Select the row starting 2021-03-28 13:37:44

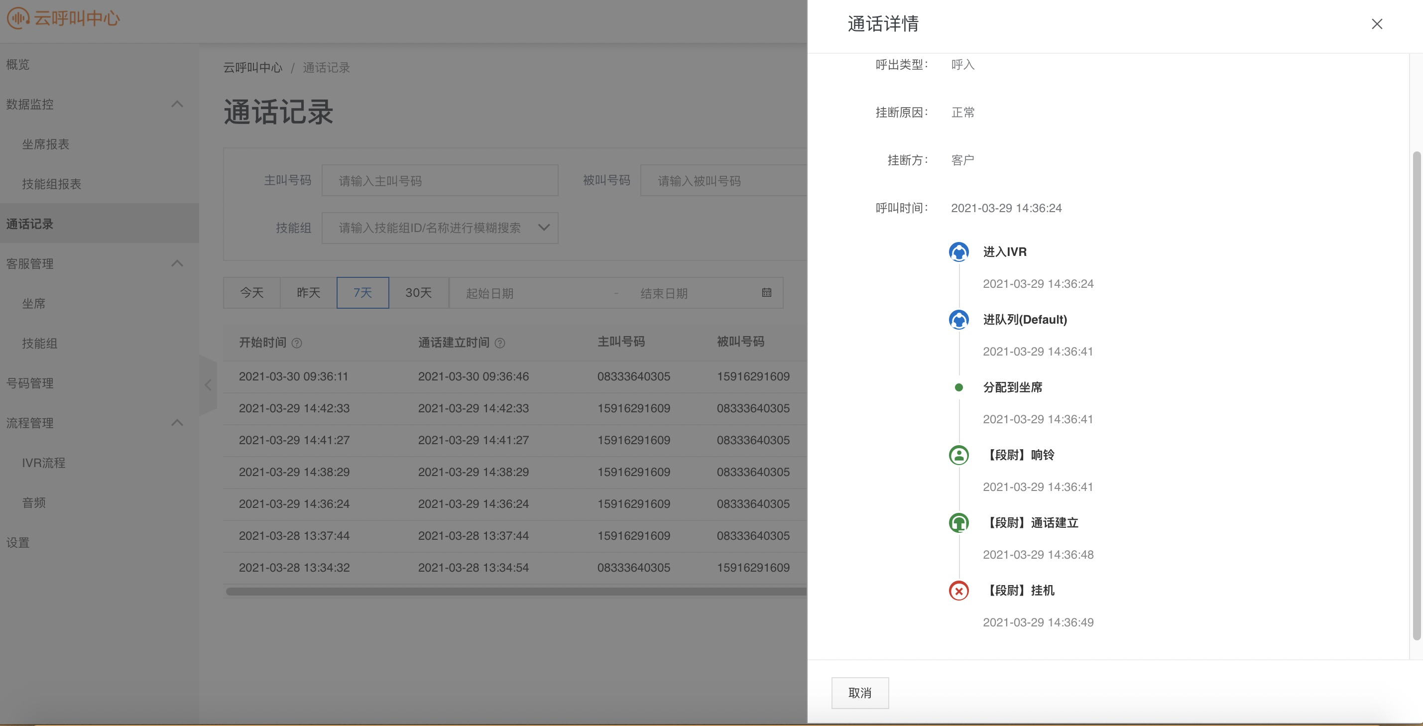pyautogui.click(x=515, y=536)
